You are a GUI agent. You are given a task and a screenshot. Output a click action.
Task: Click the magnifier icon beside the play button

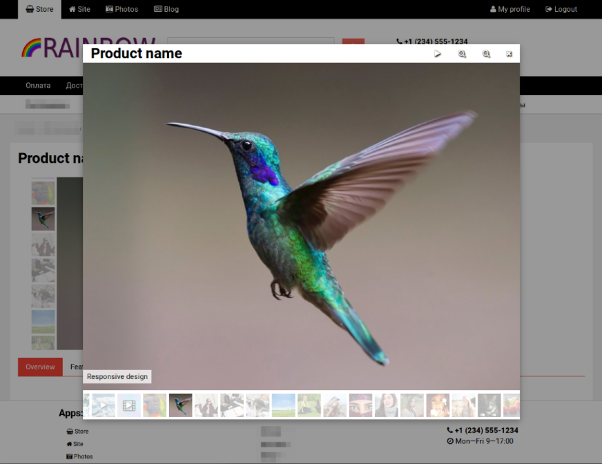[462, 54]
